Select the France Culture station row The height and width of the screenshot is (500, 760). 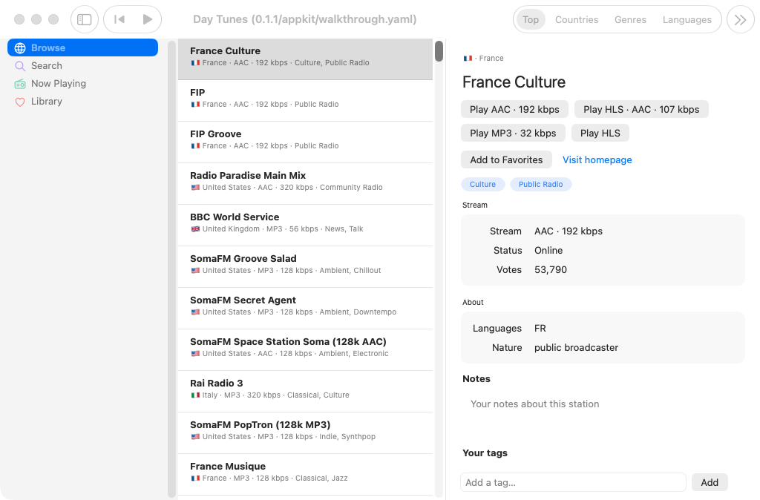(x=305, y=59)
